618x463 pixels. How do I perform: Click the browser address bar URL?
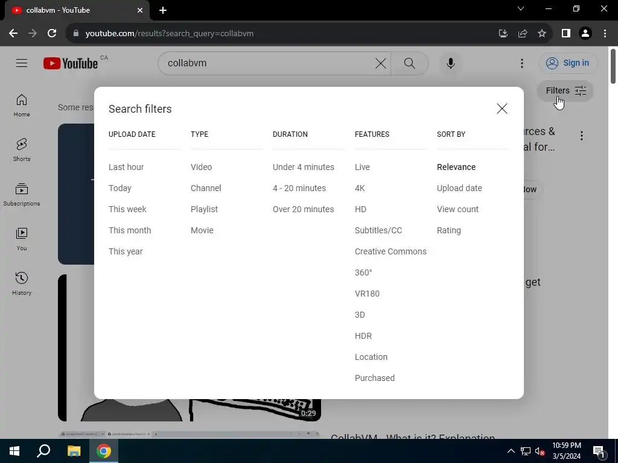click(170, 34)
